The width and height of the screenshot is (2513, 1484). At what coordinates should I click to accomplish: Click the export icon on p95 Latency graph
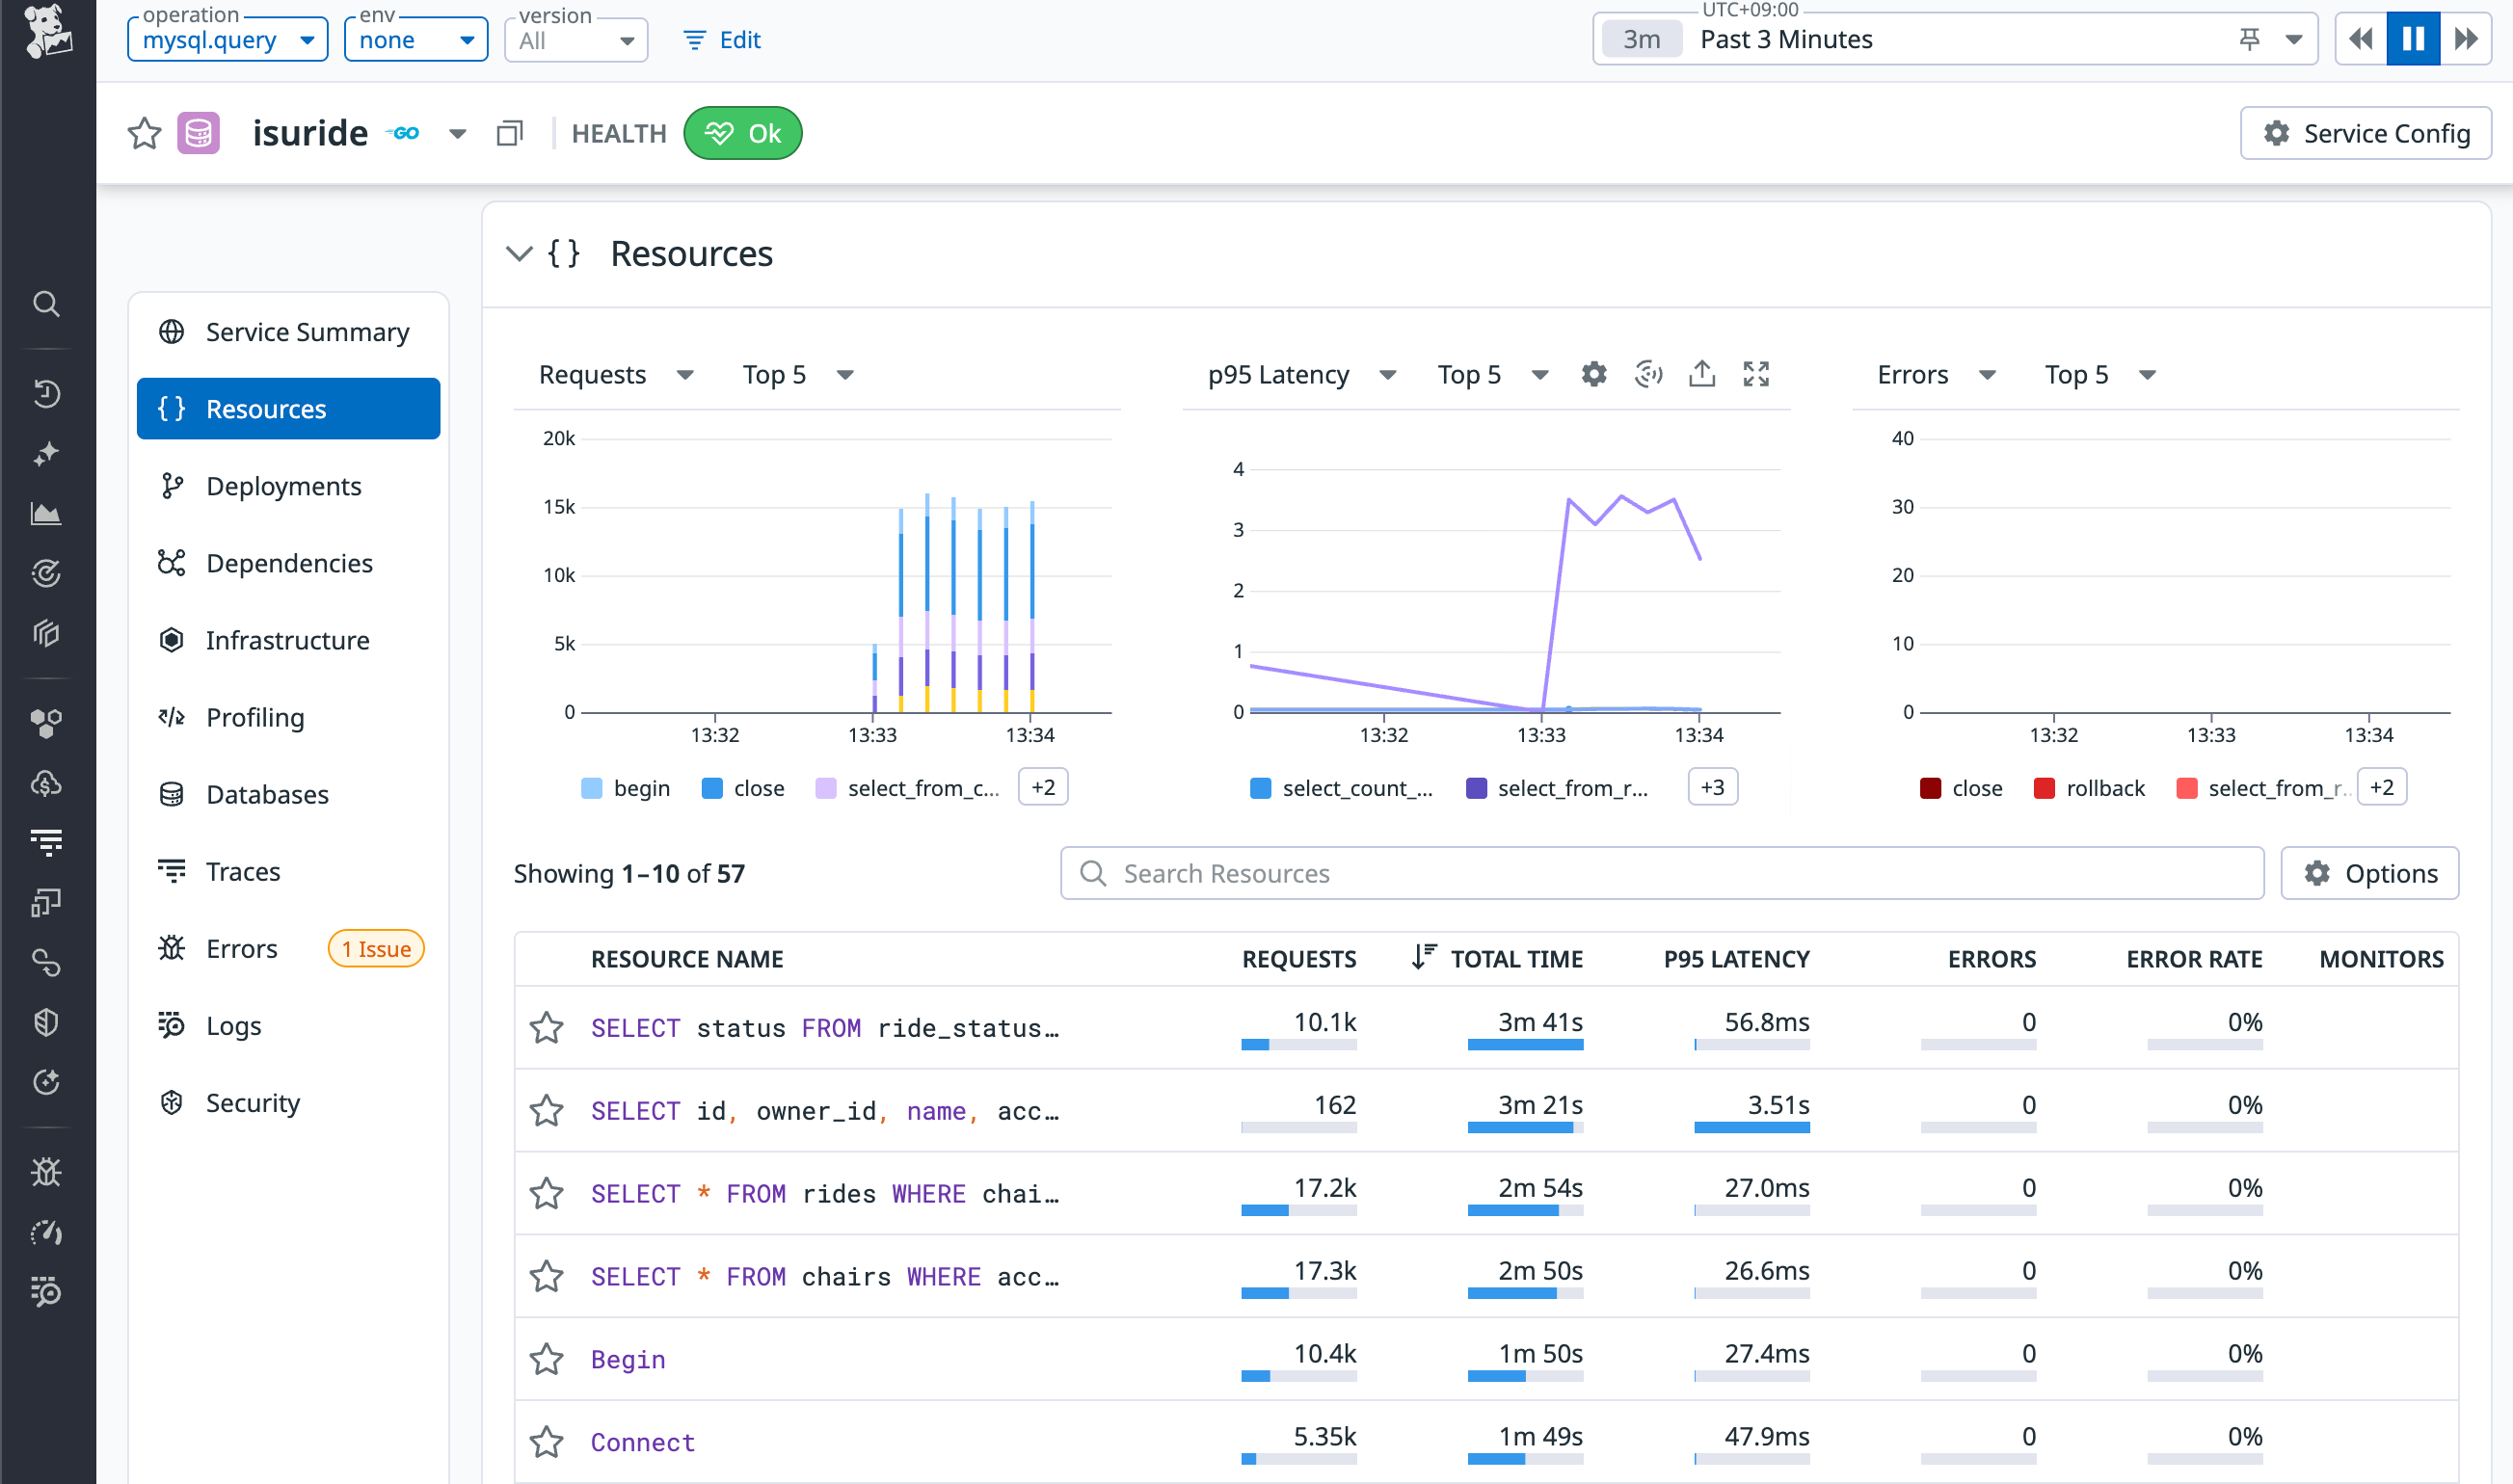pyautogui.click(x=1702, y=374)
